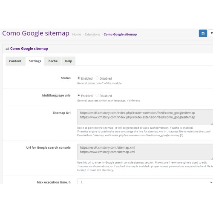Viewport: 213px width, 213px height.
Task: Click the Sitemap Url textarea resize handle
Action: point(212,124)
